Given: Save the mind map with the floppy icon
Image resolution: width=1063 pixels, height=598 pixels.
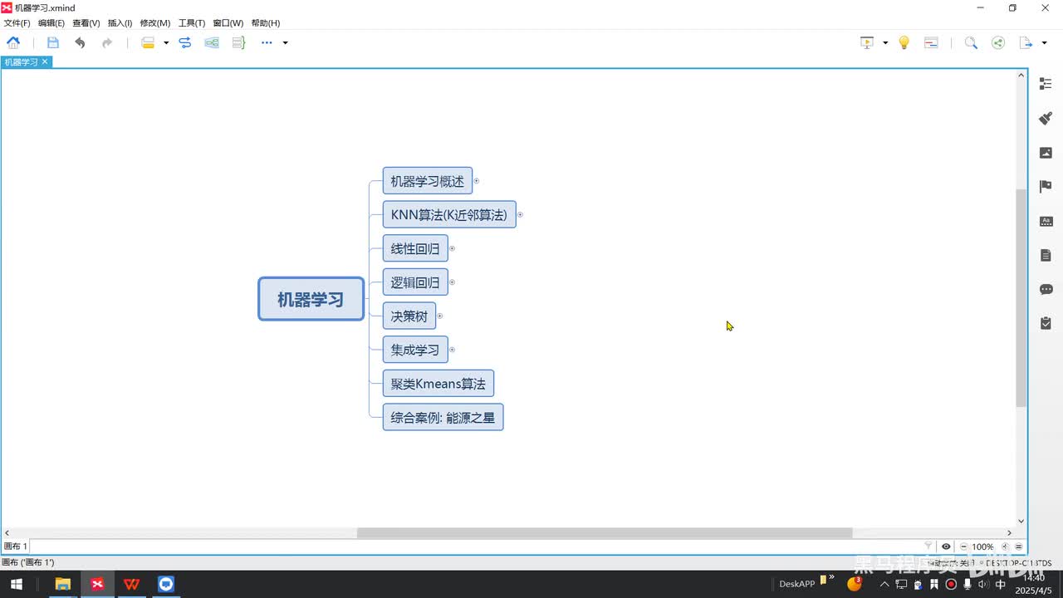Looking at the screenshot, I should [53, 42].
